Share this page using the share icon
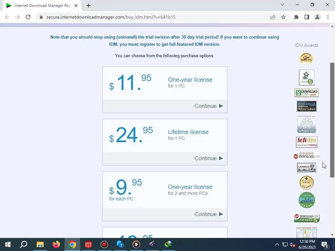The image size is (335, 251). 273,17
